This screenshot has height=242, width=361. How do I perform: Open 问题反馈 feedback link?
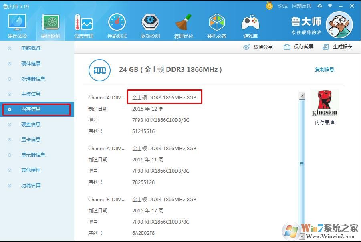tap(302, 6)
